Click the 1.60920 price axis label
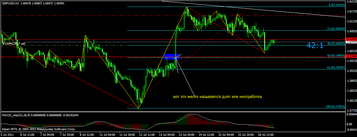357x137 pixels. pyautogui.click(x=352, y=31)
